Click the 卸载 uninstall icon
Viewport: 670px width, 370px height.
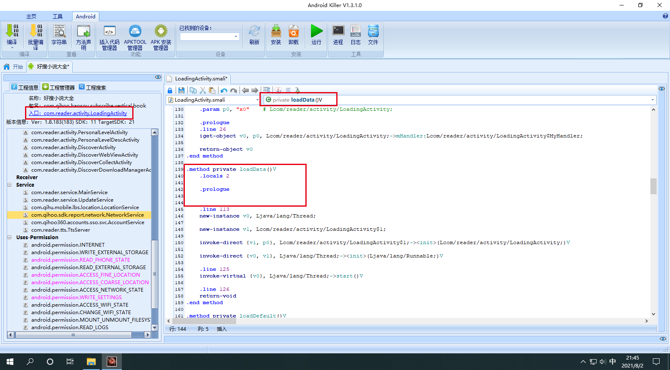coord(294,31)
